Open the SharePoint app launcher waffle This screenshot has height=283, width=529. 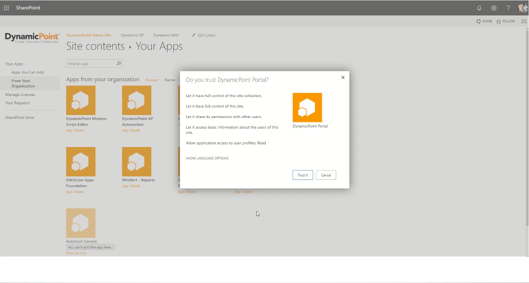coord(6,8)
